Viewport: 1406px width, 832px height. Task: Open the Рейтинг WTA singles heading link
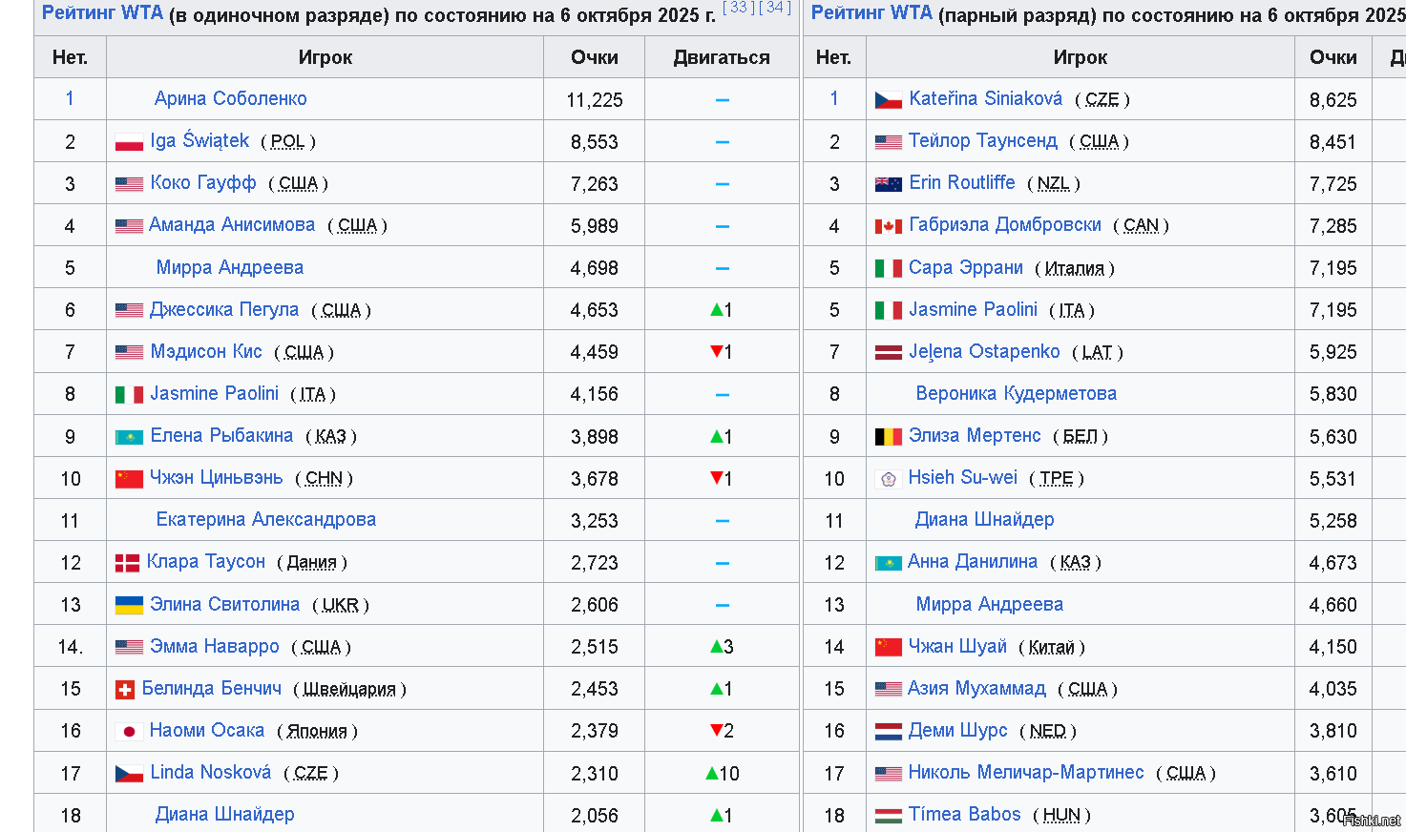tap(102, 13)
